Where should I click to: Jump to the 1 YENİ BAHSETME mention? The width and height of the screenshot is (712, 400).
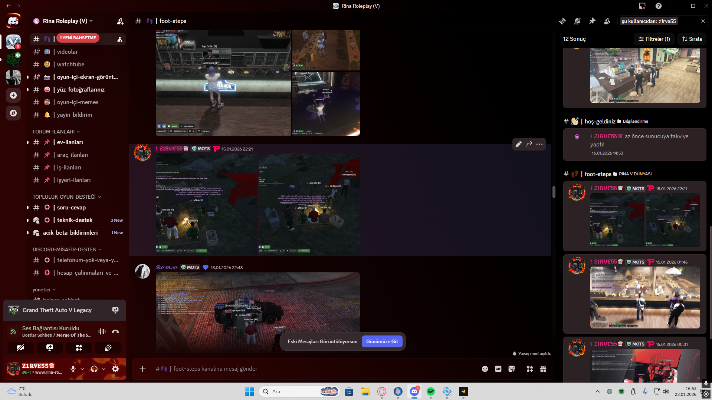coord(78,38)
